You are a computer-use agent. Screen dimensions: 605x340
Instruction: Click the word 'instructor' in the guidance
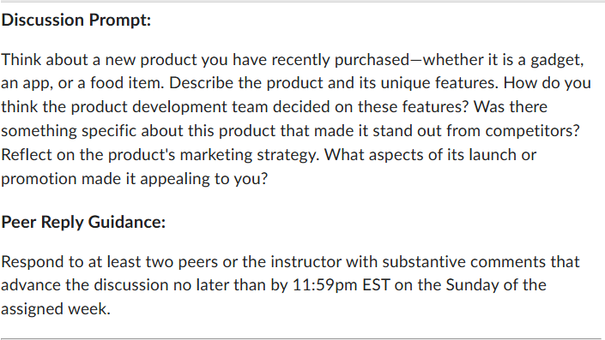click(x=306, y=262)
